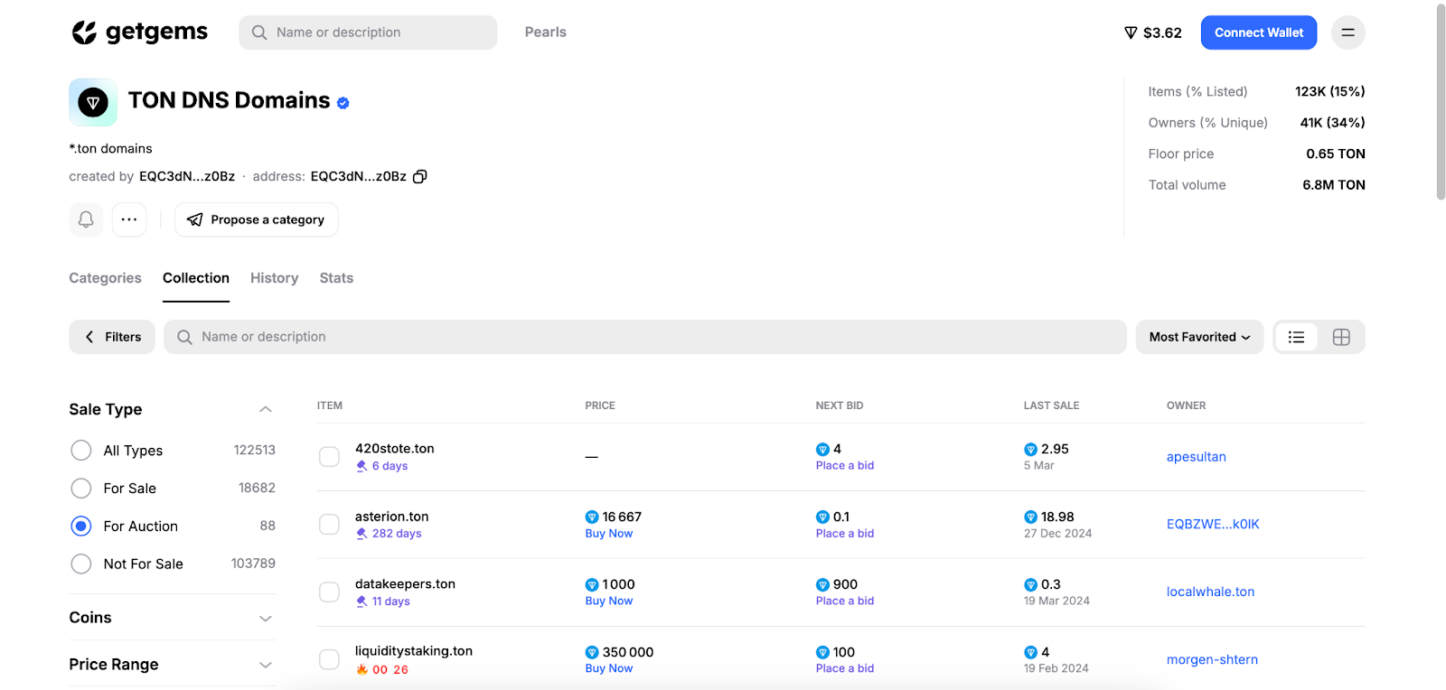Image resolution: width=1446 pixels, height=690 pixels.
Task: Open the Most Favorited sort dropdown
Action: pos(1199,337)
